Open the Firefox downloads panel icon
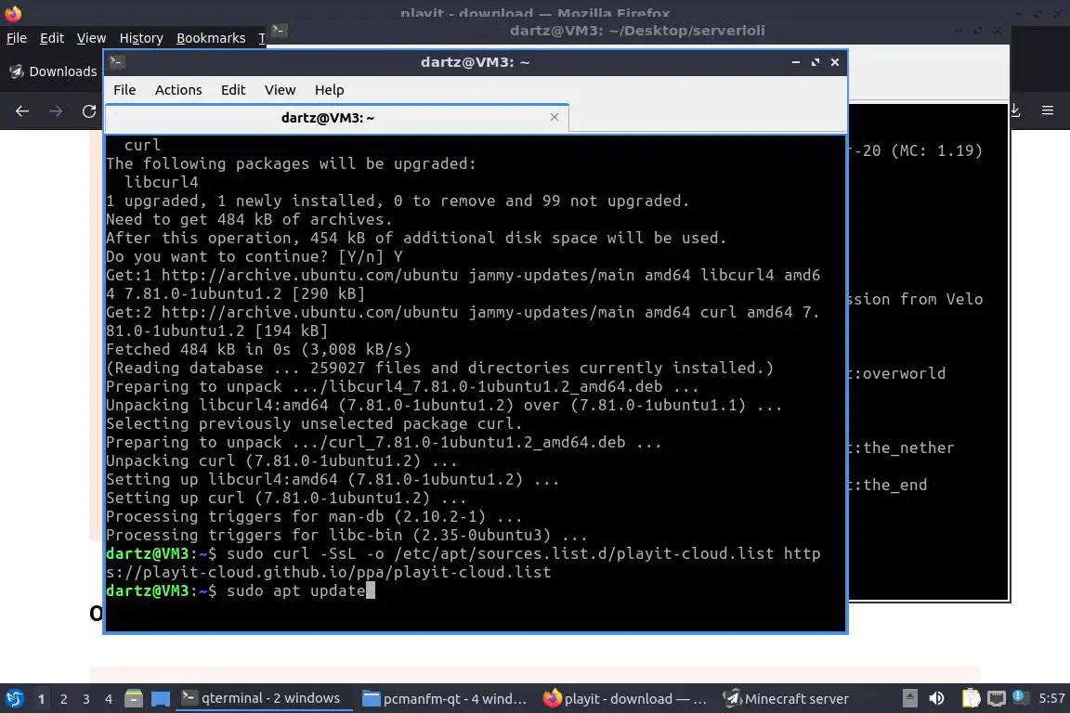 click(1015, 110)
